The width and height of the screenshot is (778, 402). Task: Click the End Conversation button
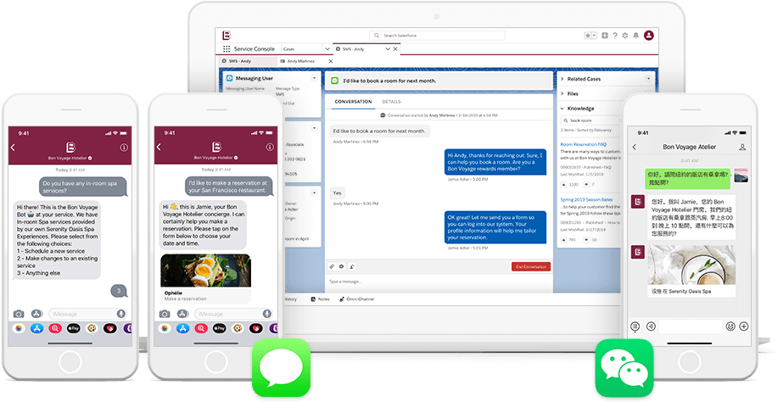[530, 266]
